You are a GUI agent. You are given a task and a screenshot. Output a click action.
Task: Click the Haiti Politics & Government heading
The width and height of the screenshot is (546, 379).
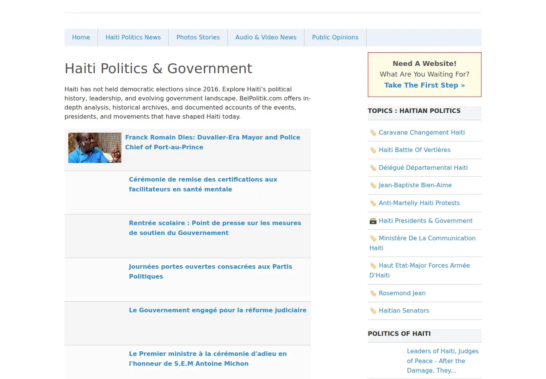tap(158, 69)
